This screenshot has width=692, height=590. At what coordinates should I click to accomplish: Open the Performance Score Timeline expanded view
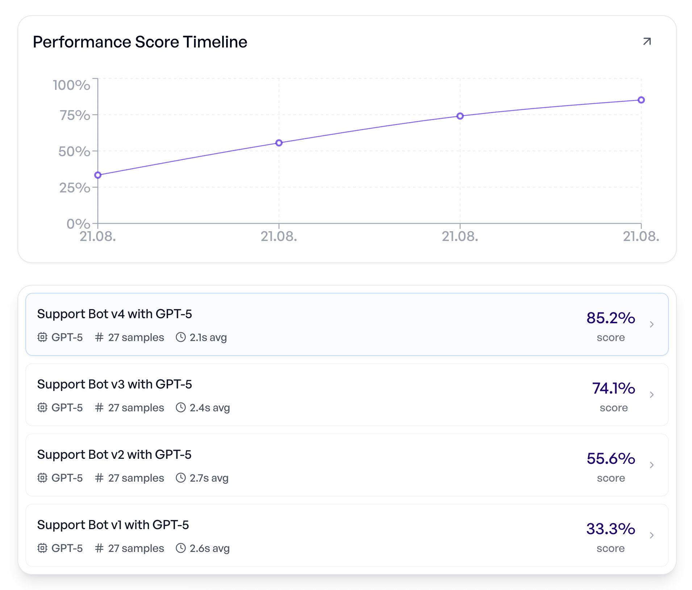tap(647, 41)
